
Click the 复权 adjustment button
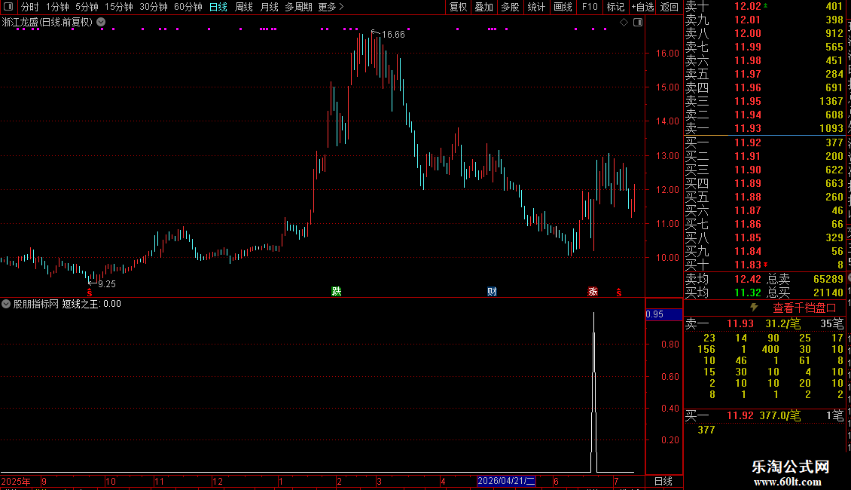(x=459, y=7)
